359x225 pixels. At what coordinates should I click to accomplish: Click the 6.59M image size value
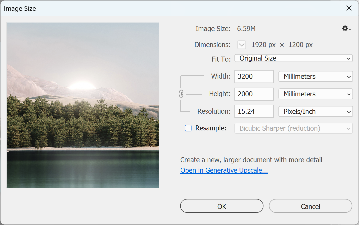click(x=246, y=29)
